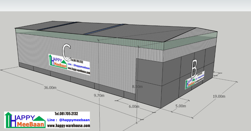Click the Line @happymeebaan contact text
The image size is (251, 131).
coord(68,120)
